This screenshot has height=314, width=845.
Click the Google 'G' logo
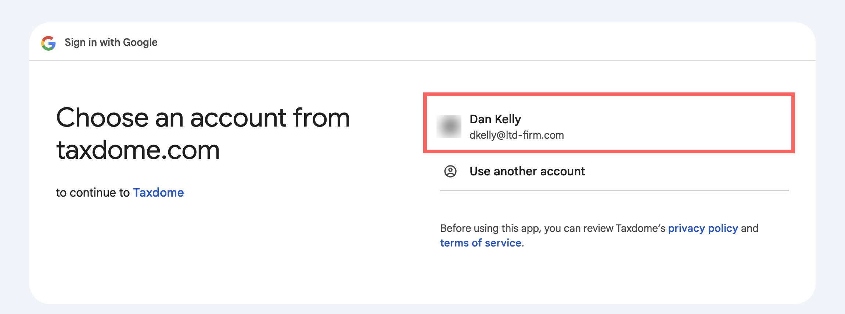48,43
